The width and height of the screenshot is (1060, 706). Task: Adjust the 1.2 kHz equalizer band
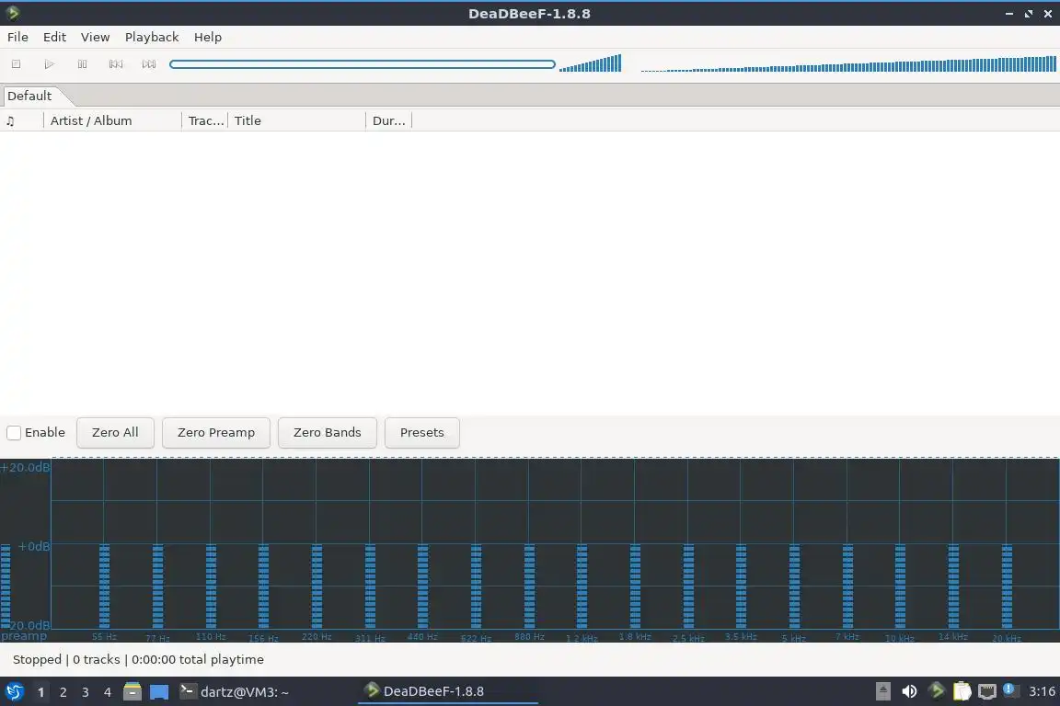point(582,586)
